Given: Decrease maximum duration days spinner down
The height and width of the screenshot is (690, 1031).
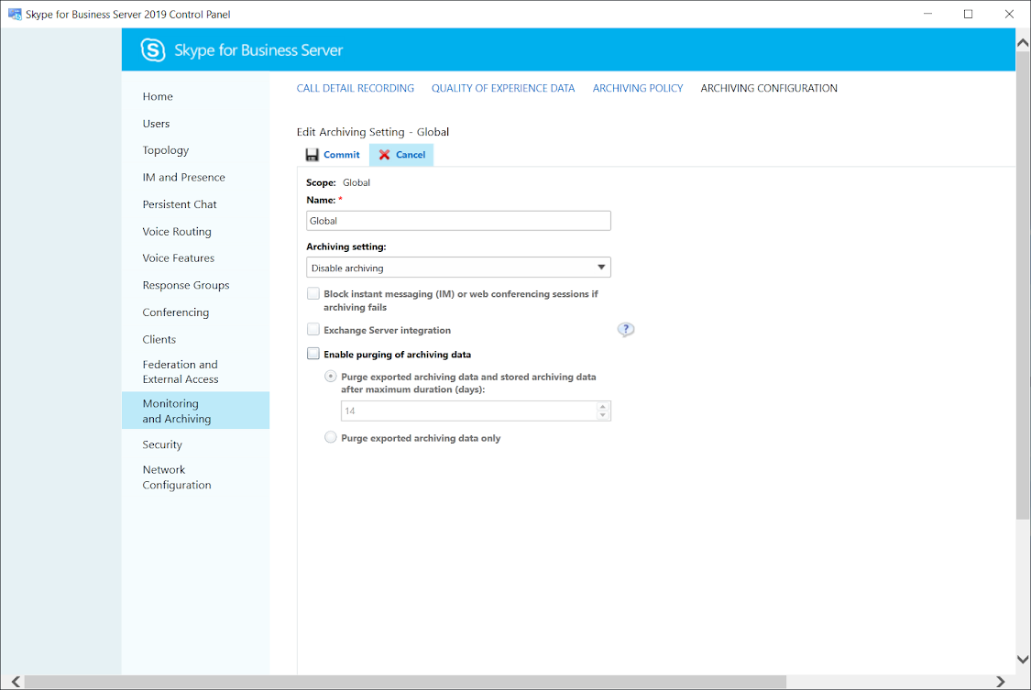Looking at the screenshot, I should click(603, 415).
